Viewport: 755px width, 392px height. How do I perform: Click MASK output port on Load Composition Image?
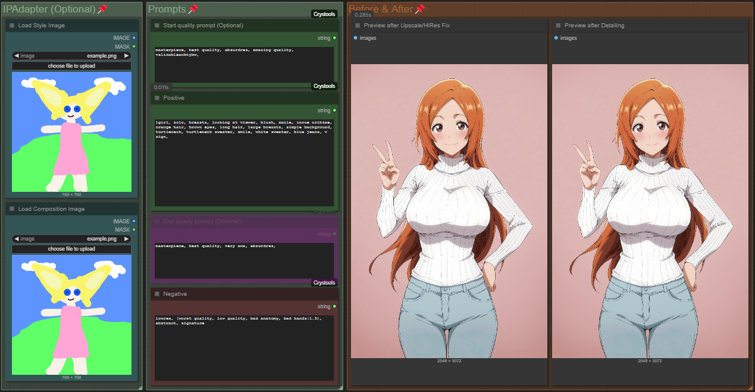134,229
